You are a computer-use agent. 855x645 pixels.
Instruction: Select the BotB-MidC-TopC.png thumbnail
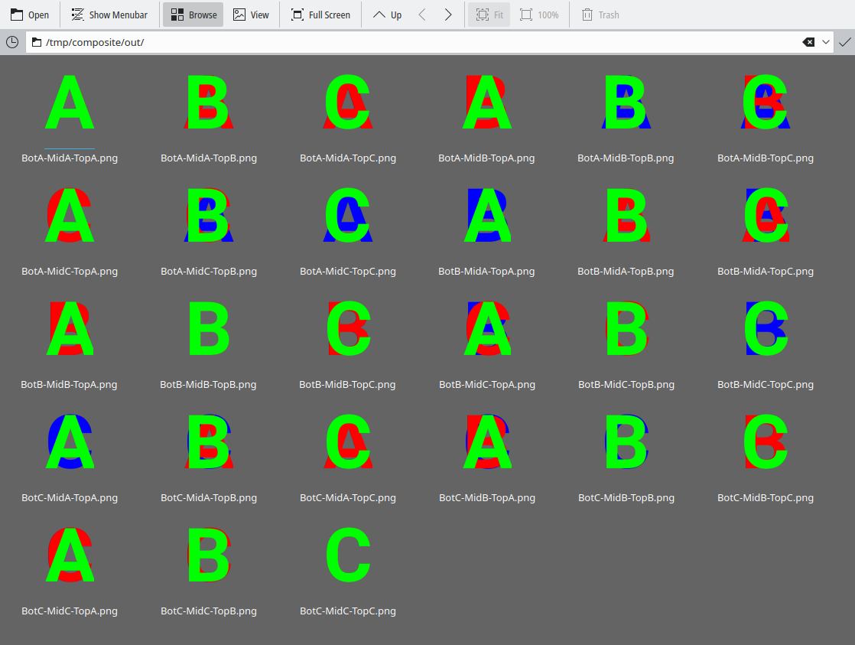(766, 329)
